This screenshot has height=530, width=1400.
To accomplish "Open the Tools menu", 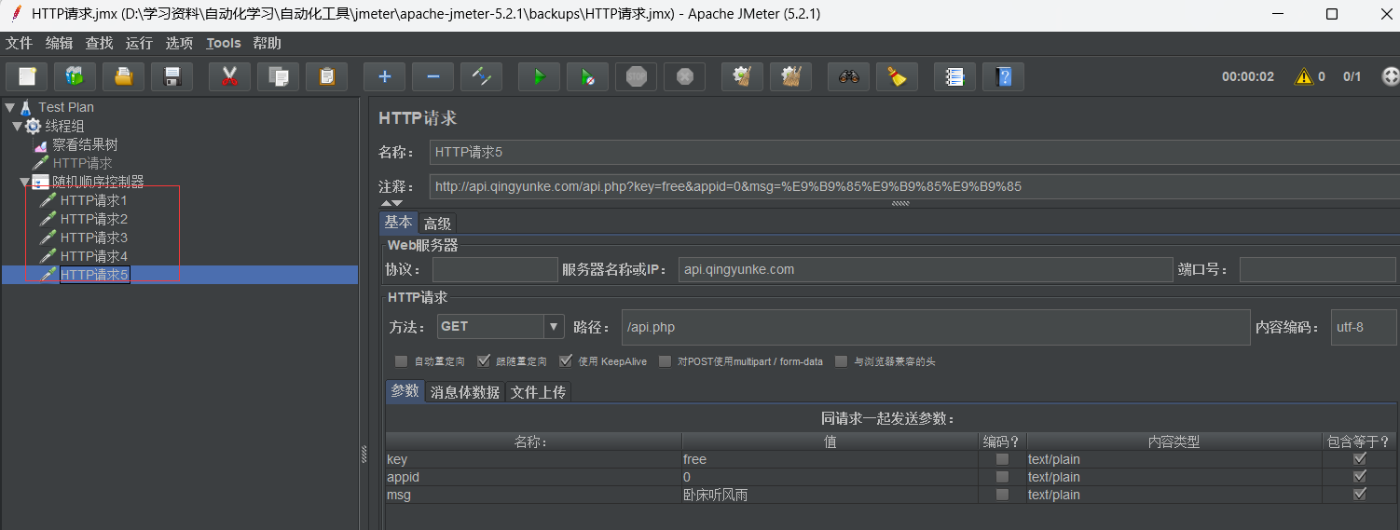I will [224, 43].
